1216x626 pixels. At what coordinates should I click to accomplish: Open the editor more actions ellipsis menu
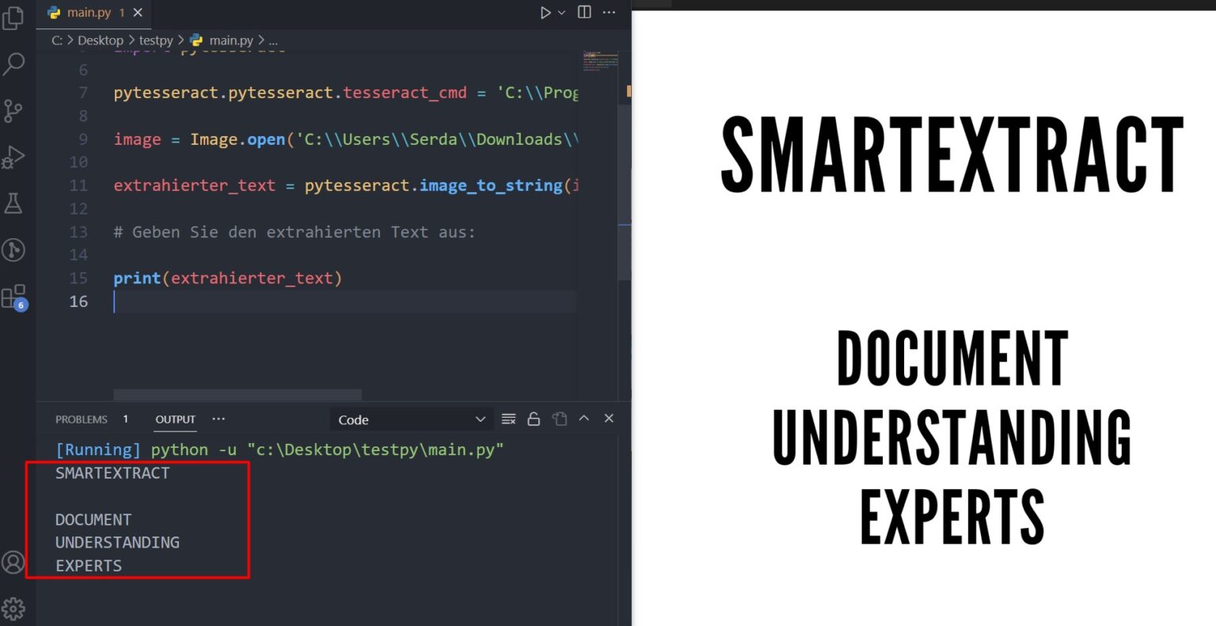[x=608, y=12]
